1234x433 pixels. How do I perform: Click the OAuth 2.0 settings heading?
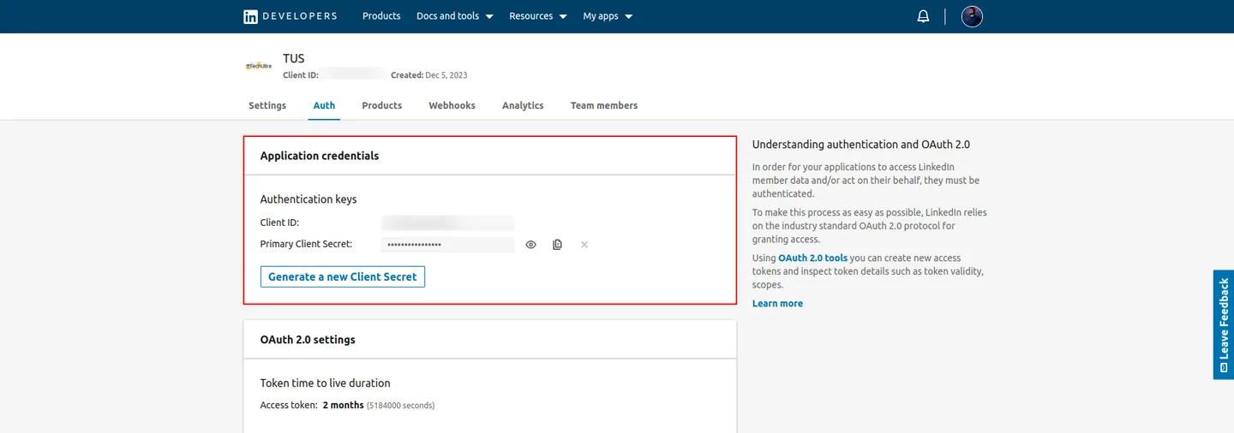pyautogui.click(x=308, y=340)
